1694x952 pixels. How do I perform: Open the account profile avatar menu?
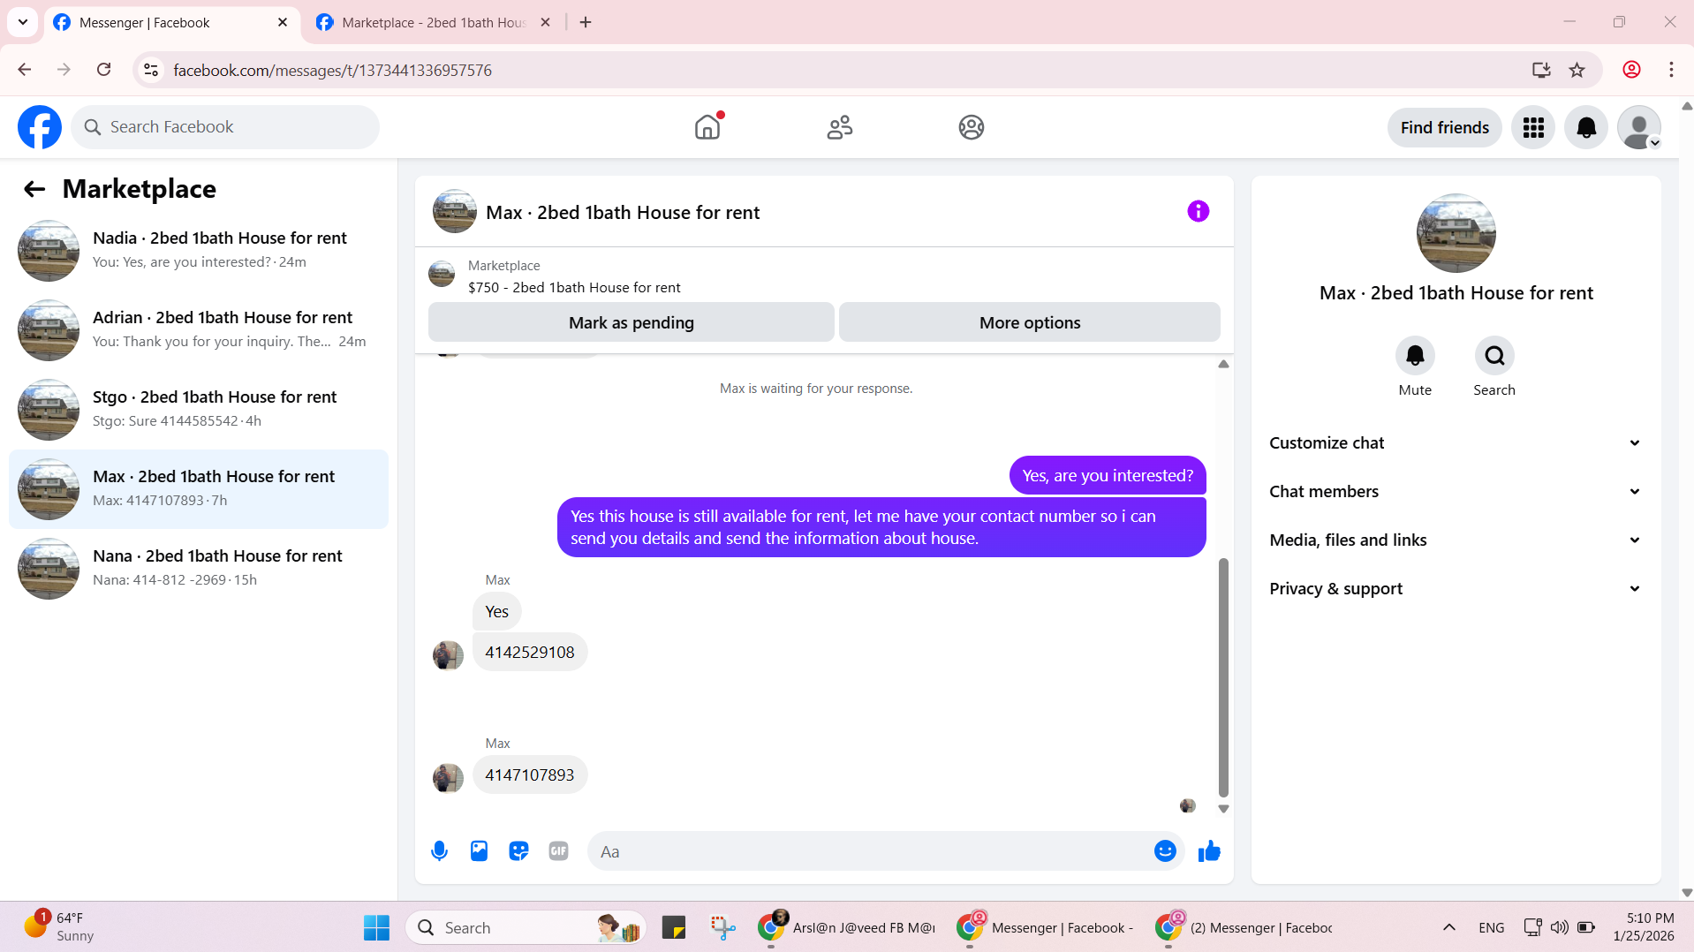point(1639,128)
